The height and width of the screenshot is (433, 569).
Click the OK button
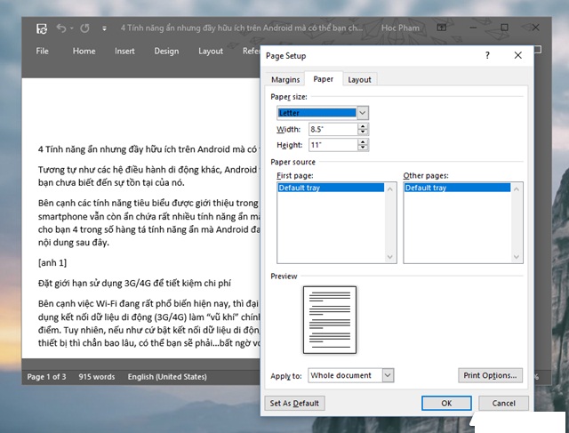pyautogui.click(x=446, y=403)
